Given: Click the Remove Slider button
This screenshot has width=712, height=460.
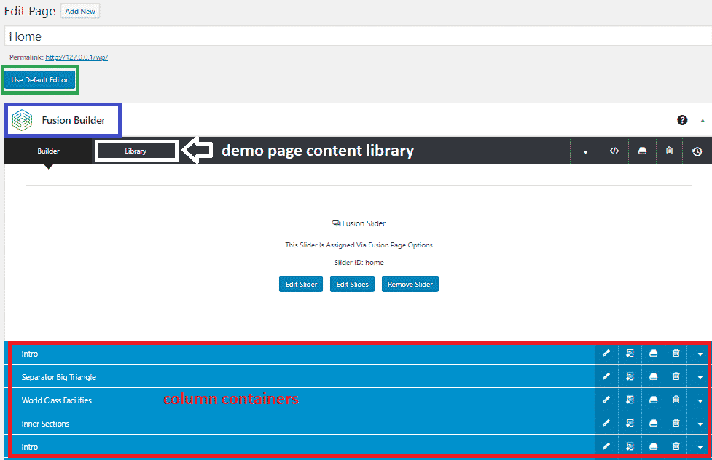Looking at the screenshot, I should [x=410, y=284].
